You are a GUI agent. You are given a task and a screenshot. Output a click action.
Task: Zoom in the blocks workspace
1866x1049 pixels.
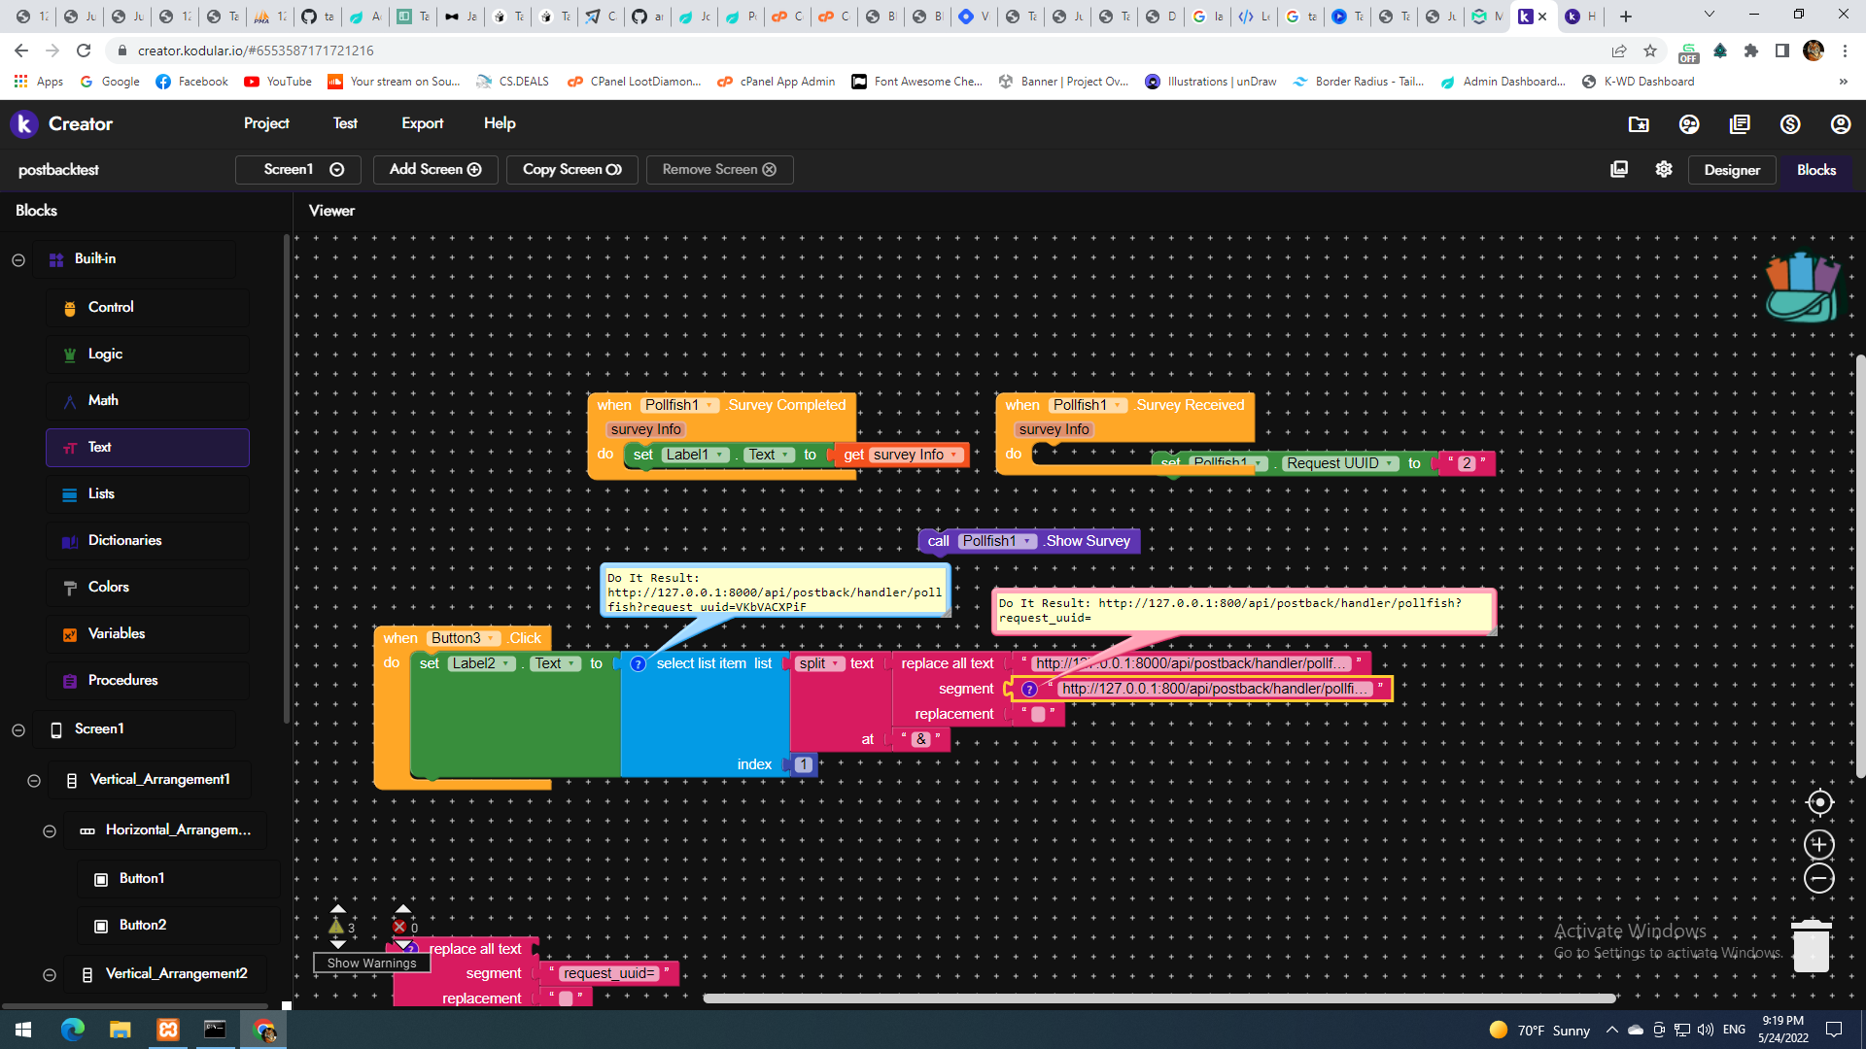tap(1819, 844)
